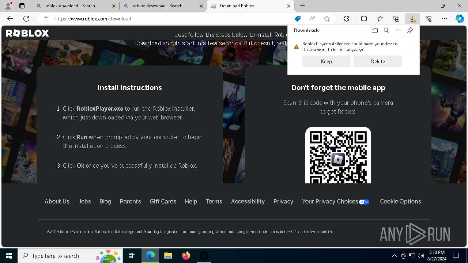The width and height of the screenshot is (468, 263).
Task: Open the volume control tray icon
Action: [x=420, y=256]
